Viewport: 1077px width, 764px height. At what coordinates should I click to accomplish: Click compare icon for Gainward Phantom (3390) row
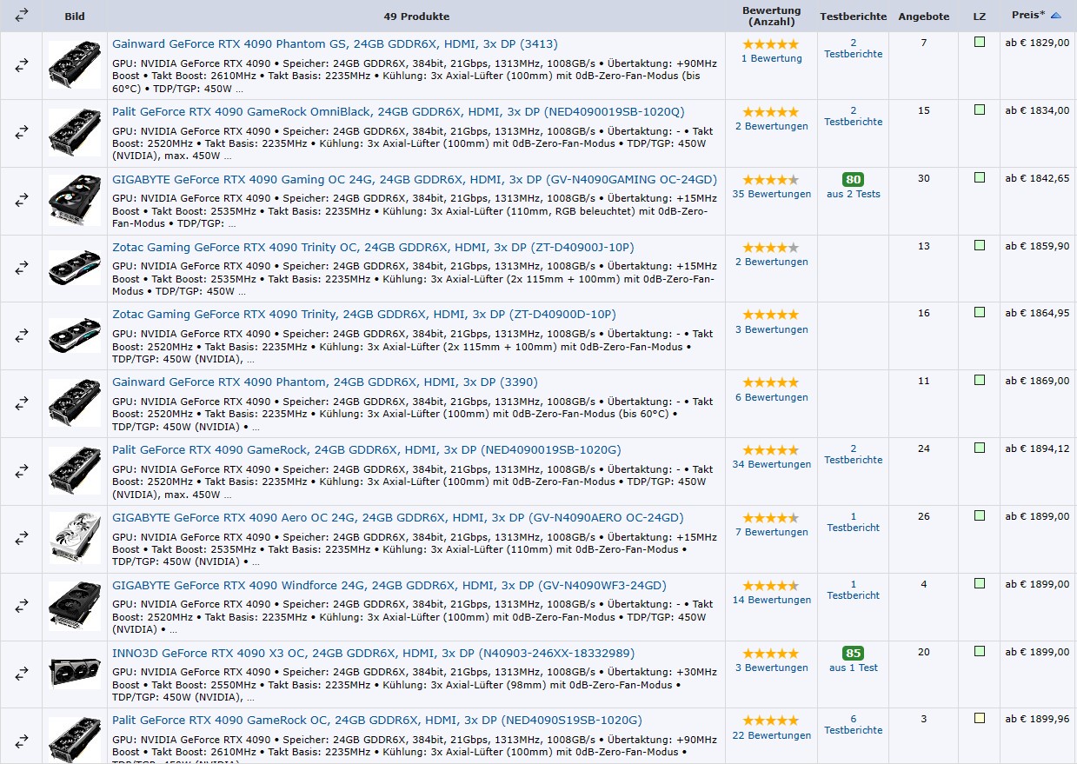click(x=22, y=403)
